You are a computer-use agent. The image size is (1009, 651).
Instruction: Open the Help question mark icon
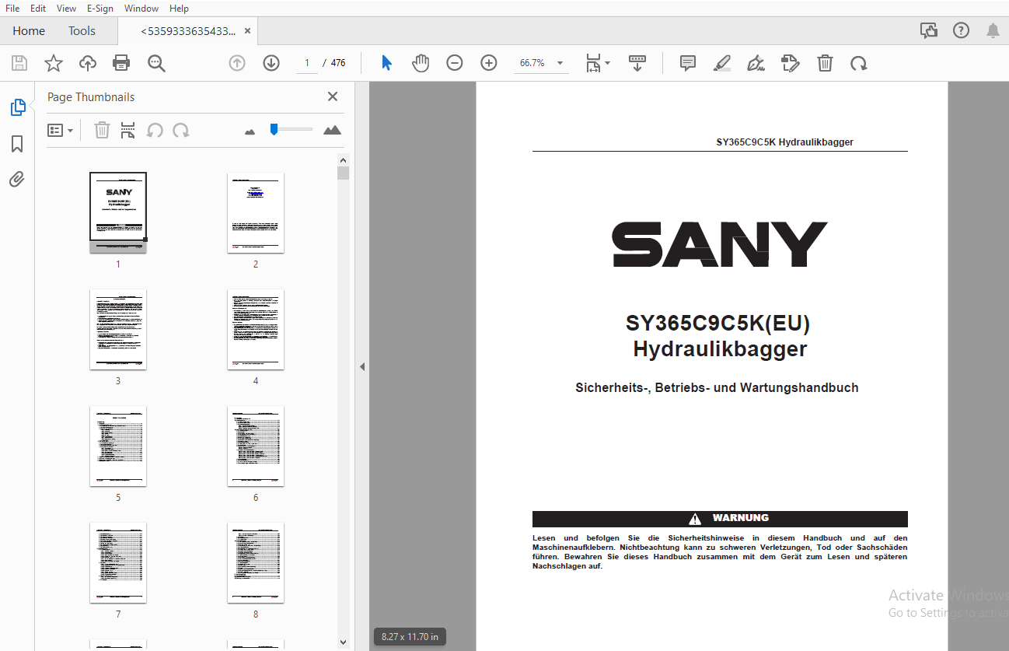[x=961, y=30]
